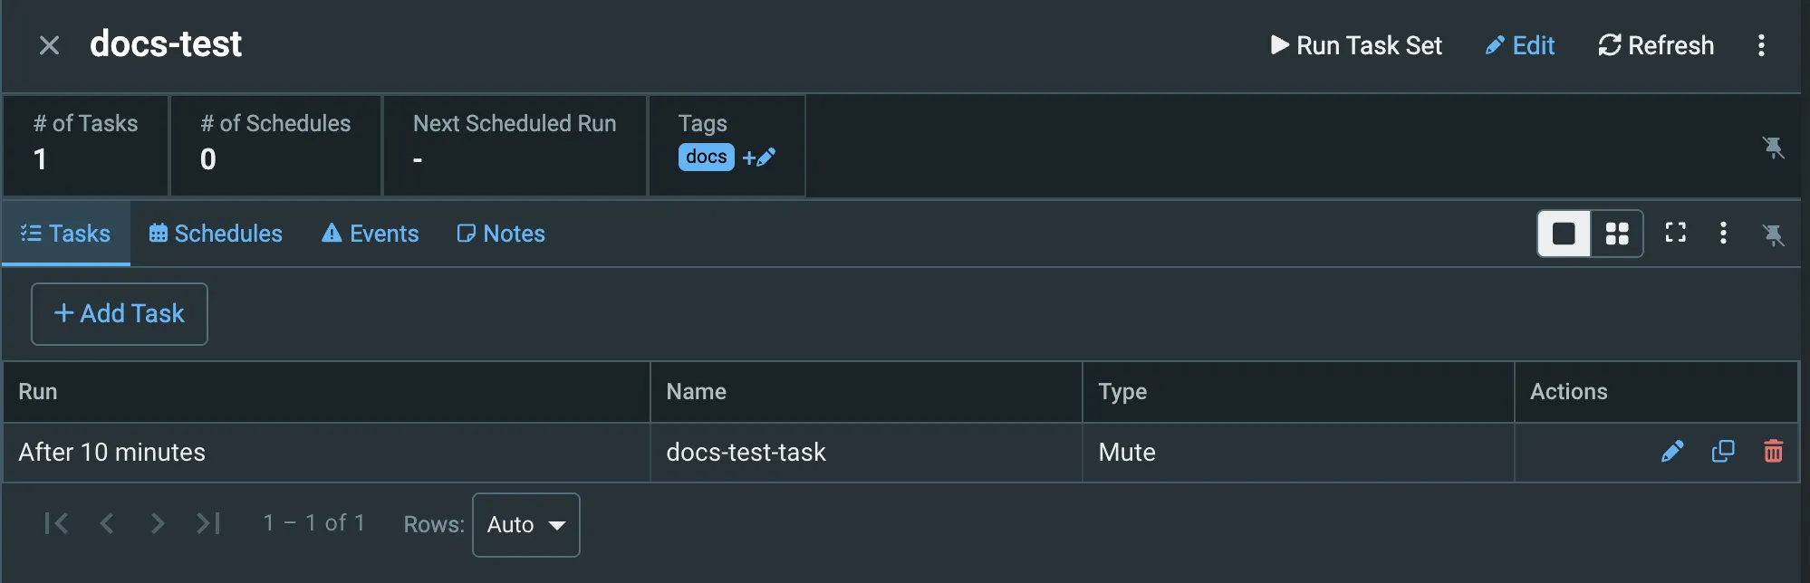
Task: Switch to the grid layout view
Action: (x=1617, y=234)
